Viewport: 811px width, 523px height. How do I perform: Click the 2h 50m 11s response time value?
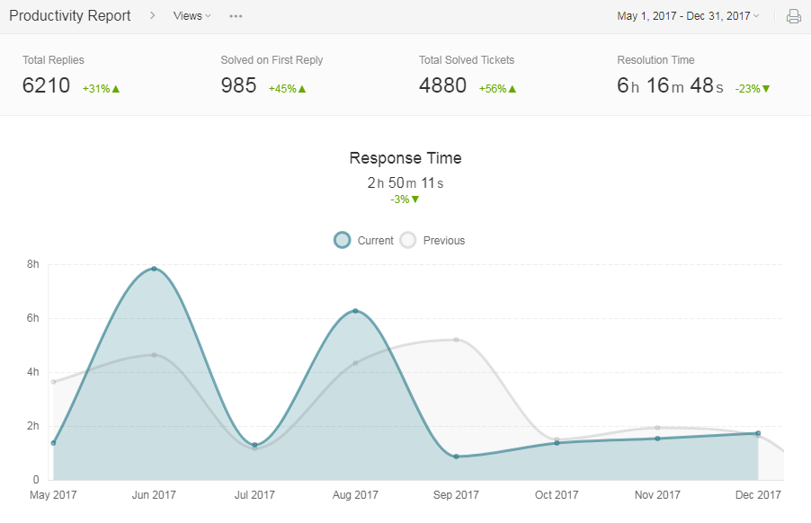[x=405, y=183]
